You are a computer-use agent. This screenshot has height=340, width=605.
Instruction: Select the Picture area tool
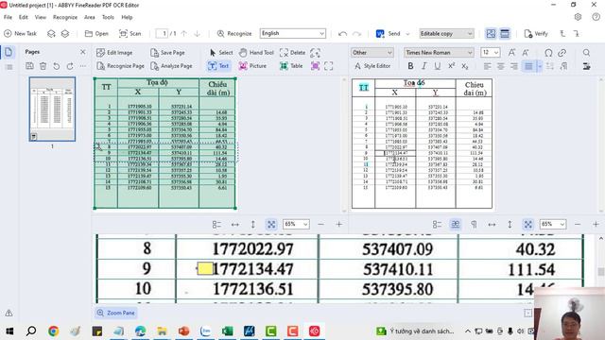click(252, 66)
